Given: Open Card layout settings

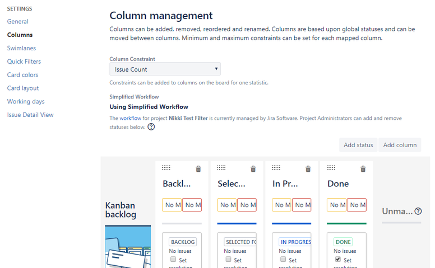Looking at the screenshot, I should click(x=23, y=88).
